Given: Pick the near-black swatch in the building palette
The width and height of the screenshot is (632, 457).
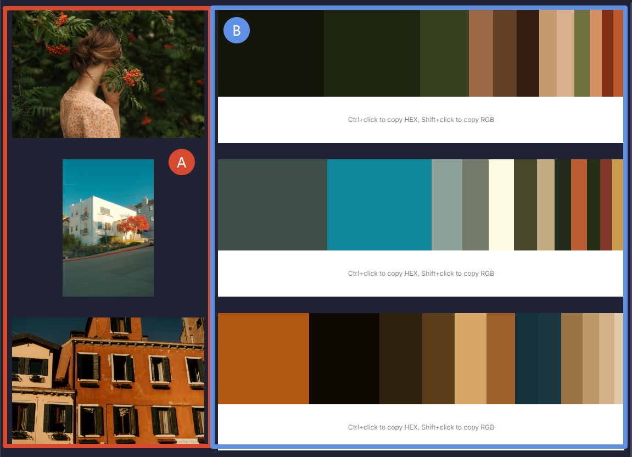Looking at the screenshot, I should [344, 359].
